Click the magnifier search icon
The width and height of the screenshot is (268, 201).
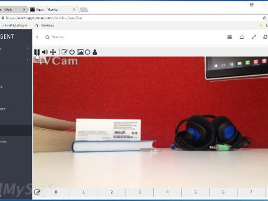47,37
